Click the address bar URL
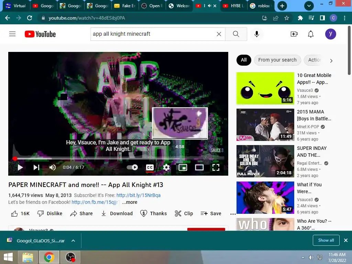Image resolution: width=352 pixels, height=264 pixels. 87,18
